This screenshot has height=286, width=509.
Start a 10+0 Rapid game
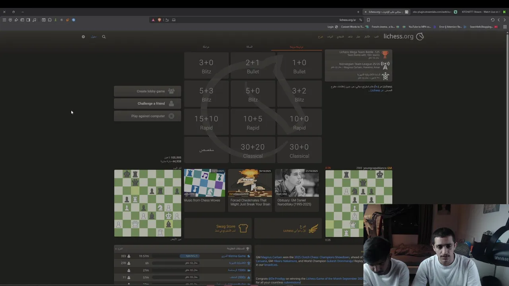tap(299, 123)
